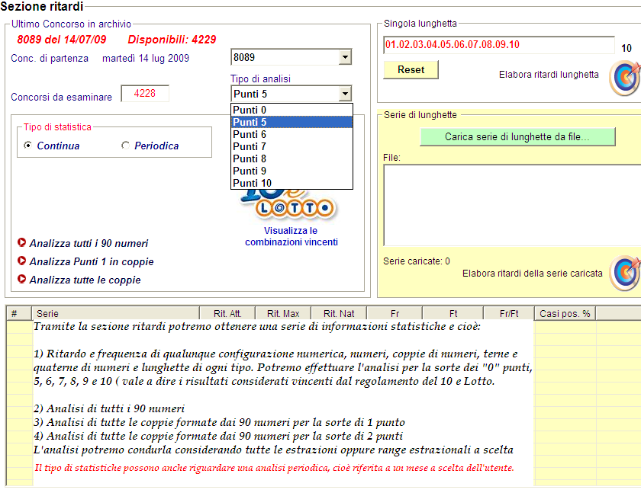Click the empty File list box
This screenshot has height=493, width=641.
512,205
